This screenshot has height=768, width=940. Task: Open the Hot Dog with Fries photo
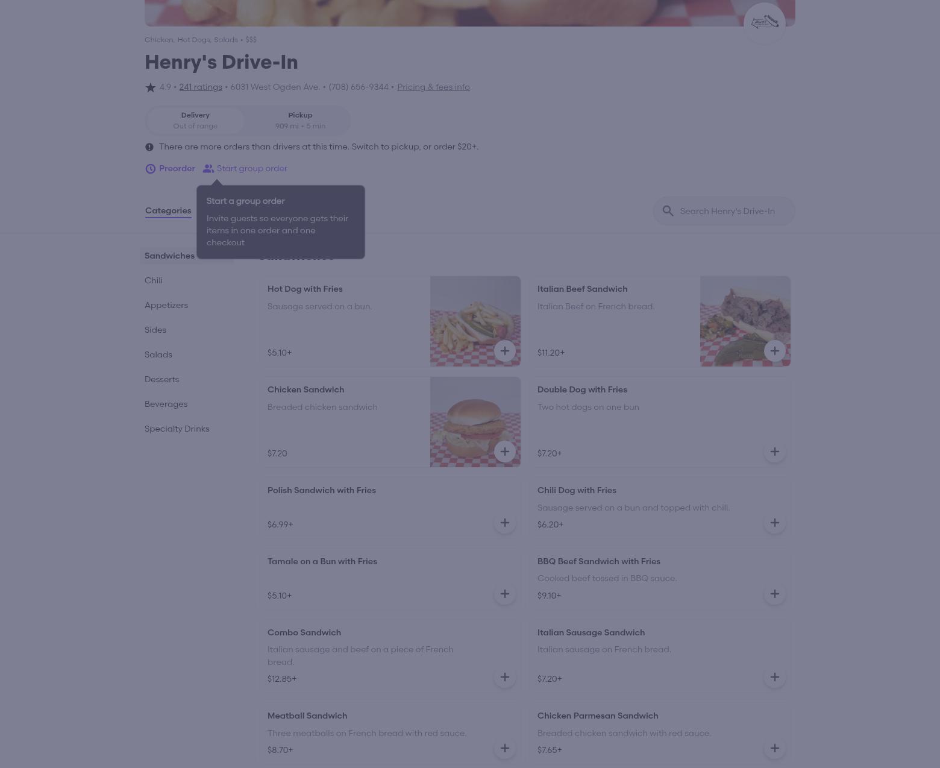coord(475,321)
